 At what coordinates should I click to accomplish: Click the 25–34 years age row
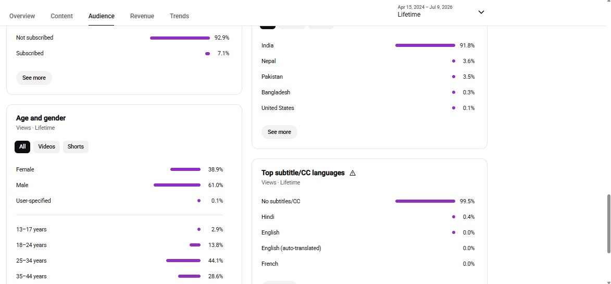(120, 261)
